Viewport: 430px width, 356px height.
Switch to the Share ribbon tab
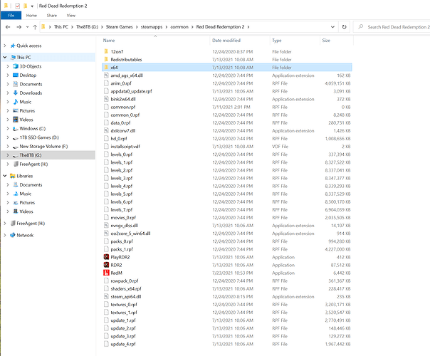pos(51,16)
